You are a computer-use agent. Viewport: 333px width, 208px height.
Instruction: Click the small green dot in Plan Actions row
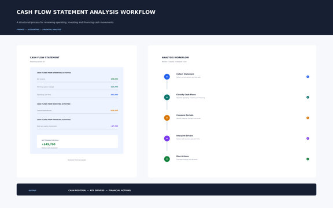tap(308, 159)
